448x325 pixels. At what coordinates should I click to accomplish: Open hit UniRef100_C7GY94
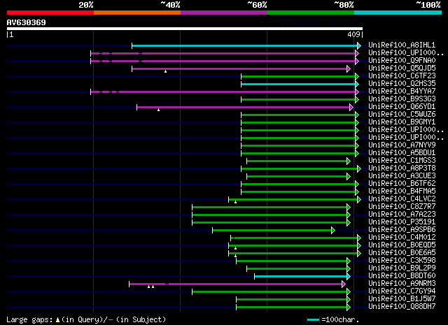pos(402,291)
